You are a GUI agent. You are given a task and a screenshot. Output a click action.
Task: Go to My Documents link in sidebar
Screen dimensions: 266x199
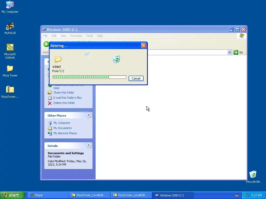tap(63, 128)
